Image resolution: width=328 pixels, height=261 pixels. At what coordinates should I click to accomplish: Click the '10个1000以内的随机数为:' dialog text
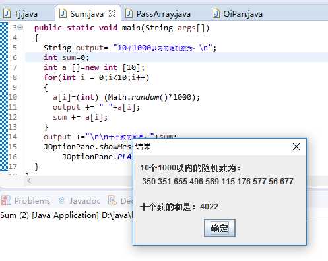pos(190,168)
